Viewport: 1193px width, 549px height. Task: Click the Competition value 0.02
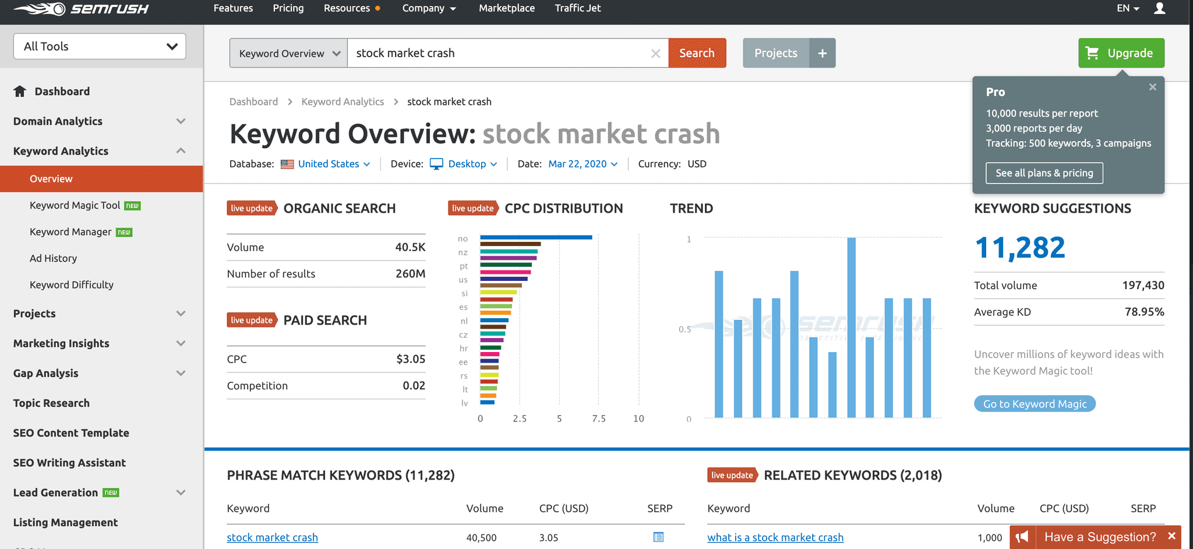point(414,386)
